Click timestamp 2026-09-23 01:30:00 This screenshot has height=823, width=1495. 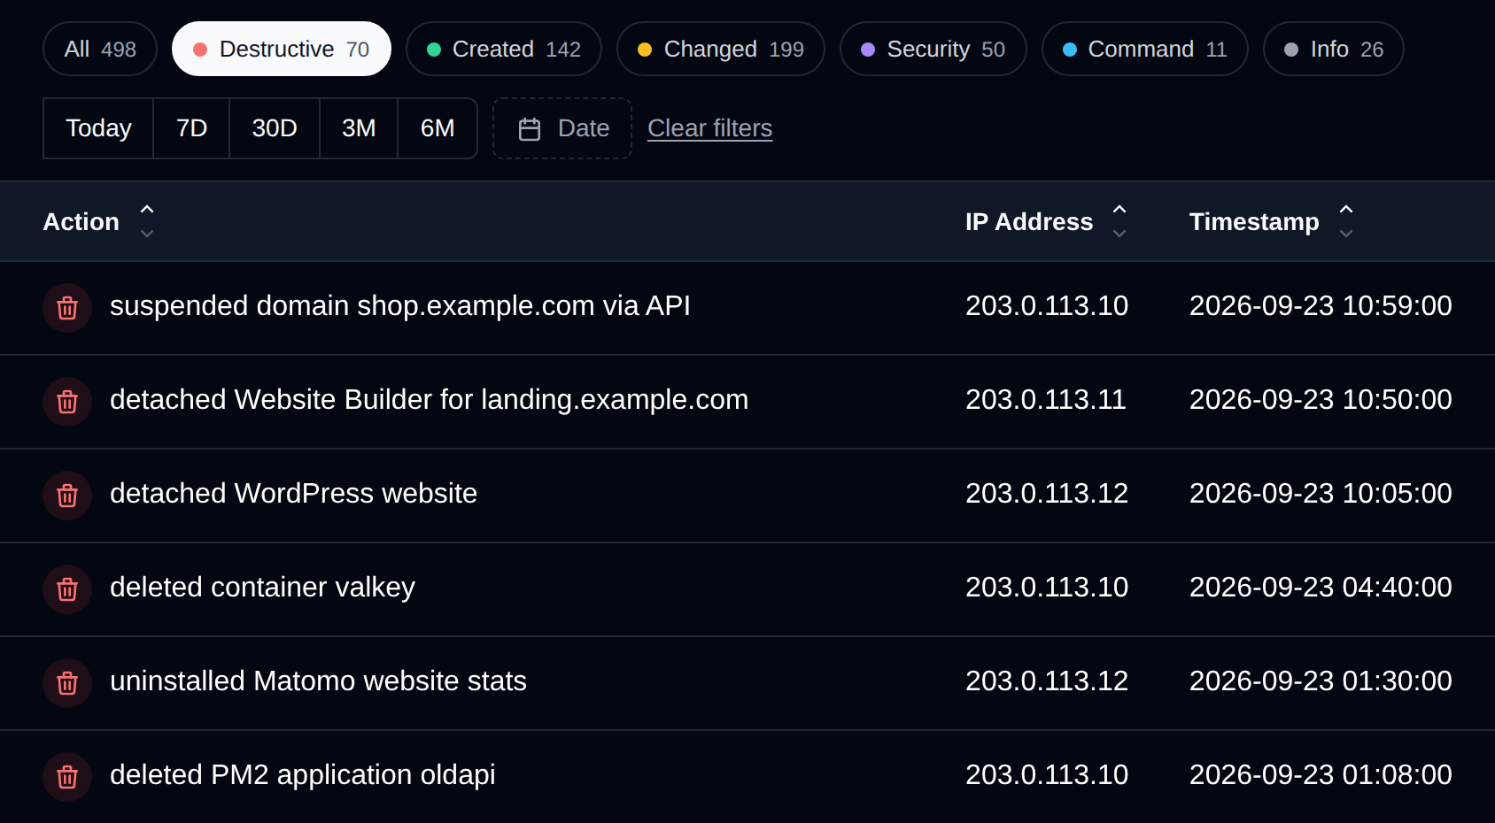point(1321,681)
